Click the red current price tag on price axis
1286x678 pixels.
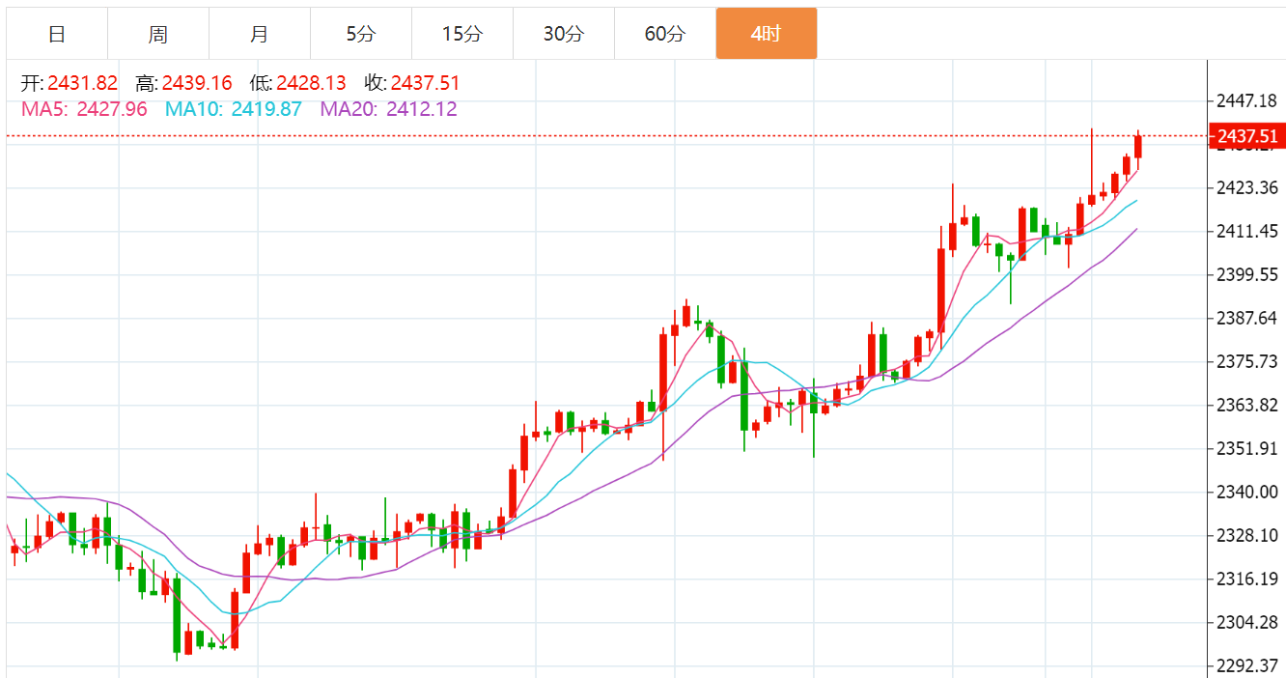point(1247,136)
